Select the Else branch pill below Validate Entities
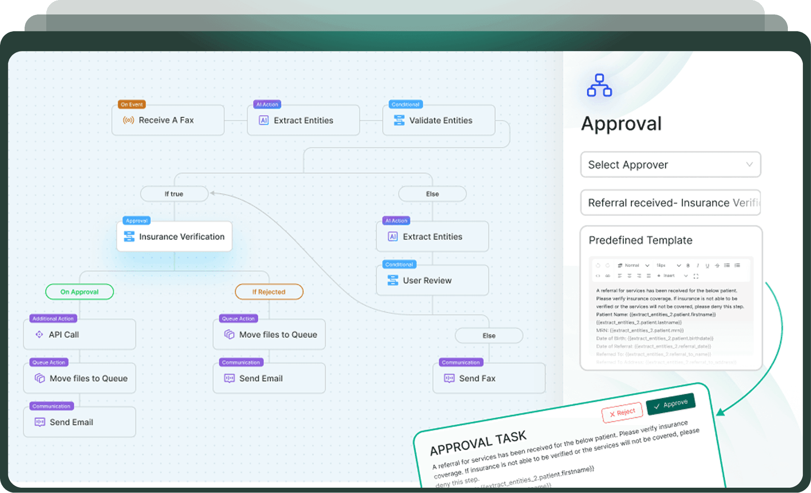 [433, 194]
